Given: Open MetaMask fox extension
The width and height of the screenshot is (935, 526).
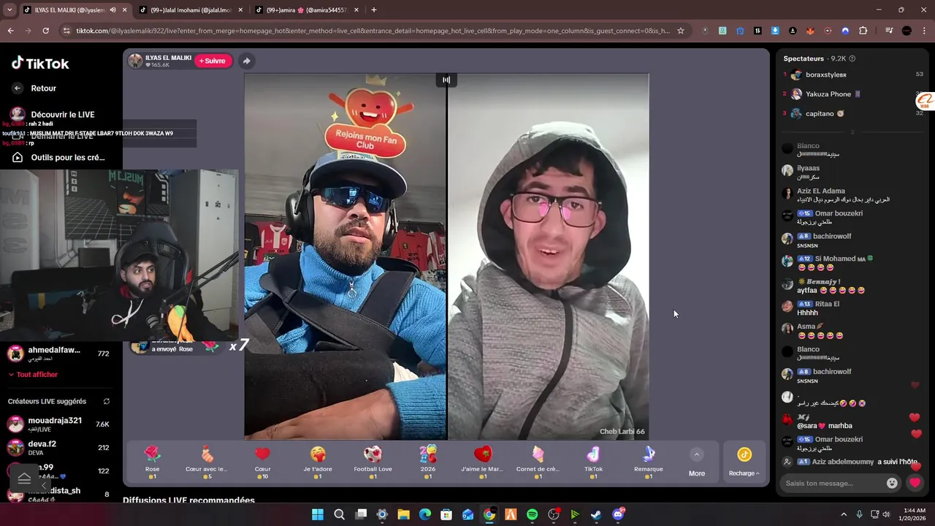Looking at the screenshot, I should 810,31.
